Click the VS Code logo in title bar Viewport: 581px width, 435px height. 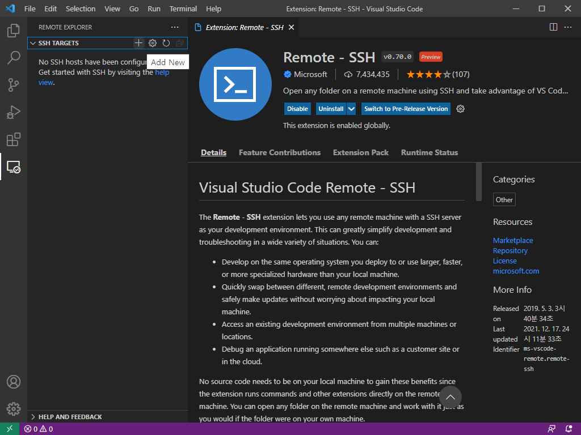pyautogui.click(x=10, y=8)
